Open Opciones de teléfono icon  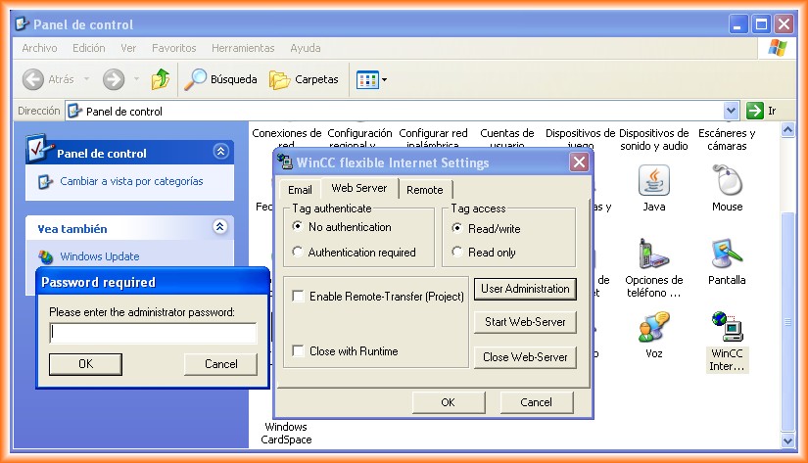[x=653, y=255]
